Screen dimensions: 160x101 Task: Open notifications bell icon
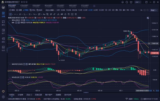tap(122, 2)
